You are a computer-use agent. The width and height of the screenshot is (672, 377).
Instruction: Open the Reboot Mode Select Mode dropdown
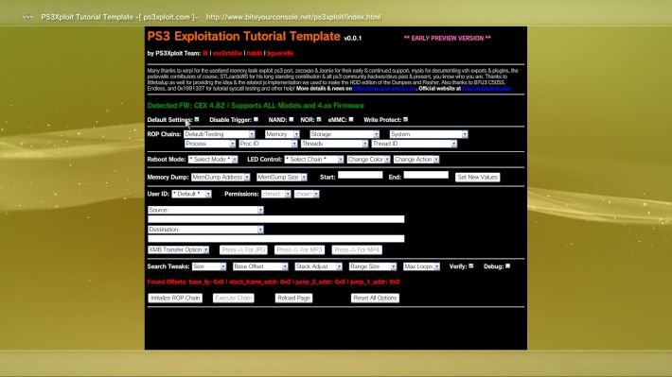213,159
